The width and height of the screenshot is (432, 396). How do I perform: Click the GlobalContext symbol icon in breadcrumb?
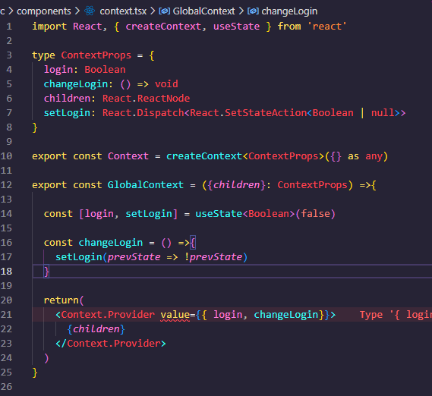coord(164,11)
